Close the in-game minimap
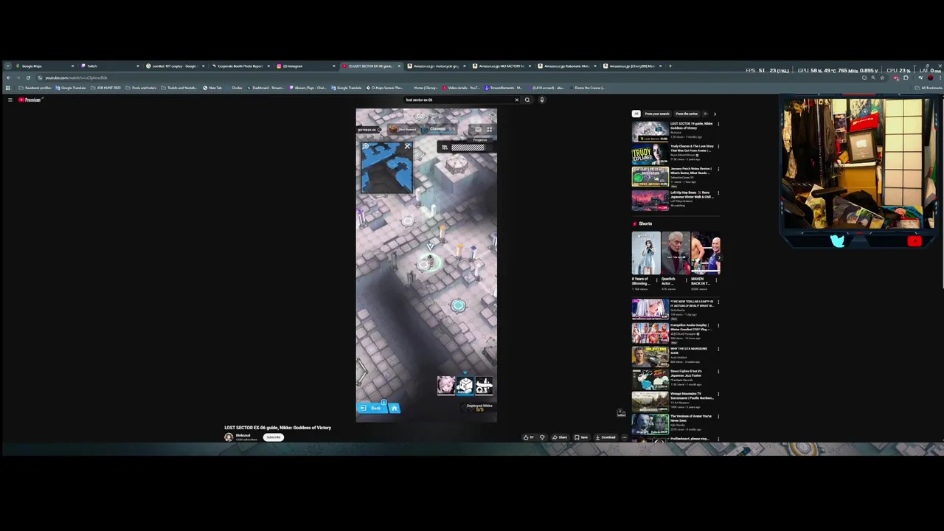This screenshot has width=944, height=531. pos(407,146)
